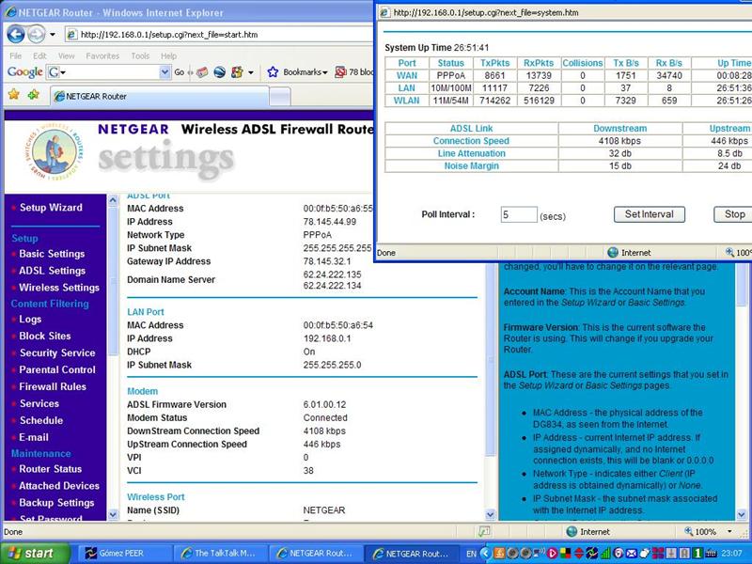Click the yellow Favorites Center star
This screenshot has height=564, width=752.
pyautogui.click(x=14, y=94)
